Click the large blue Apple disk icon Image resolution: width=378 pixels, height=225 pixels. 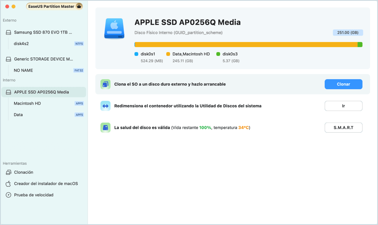(x=114, y=28)
